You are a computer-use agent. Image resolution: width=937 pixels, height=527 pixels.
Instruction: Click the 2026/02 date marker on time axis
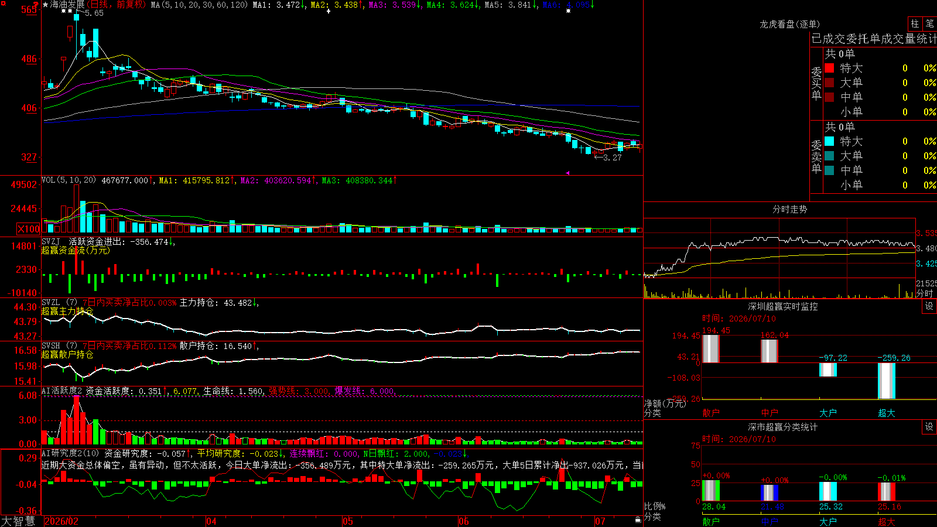(61, 521)
